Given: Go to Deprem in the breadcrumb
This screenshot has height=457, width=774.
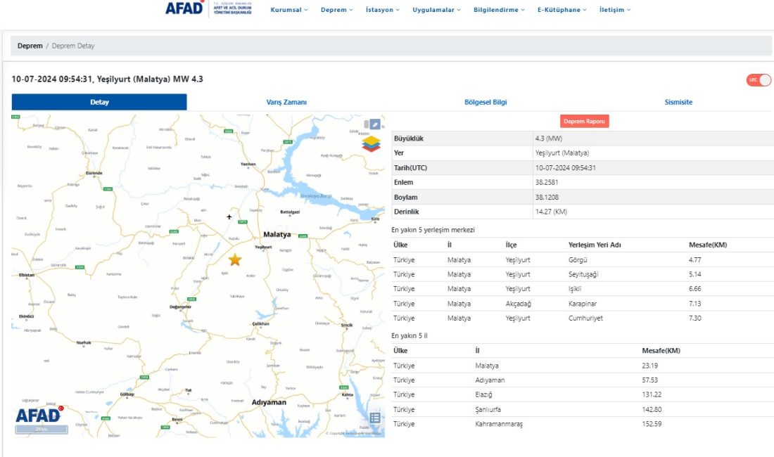Looking at the screenshot, I should click(30, 46).
